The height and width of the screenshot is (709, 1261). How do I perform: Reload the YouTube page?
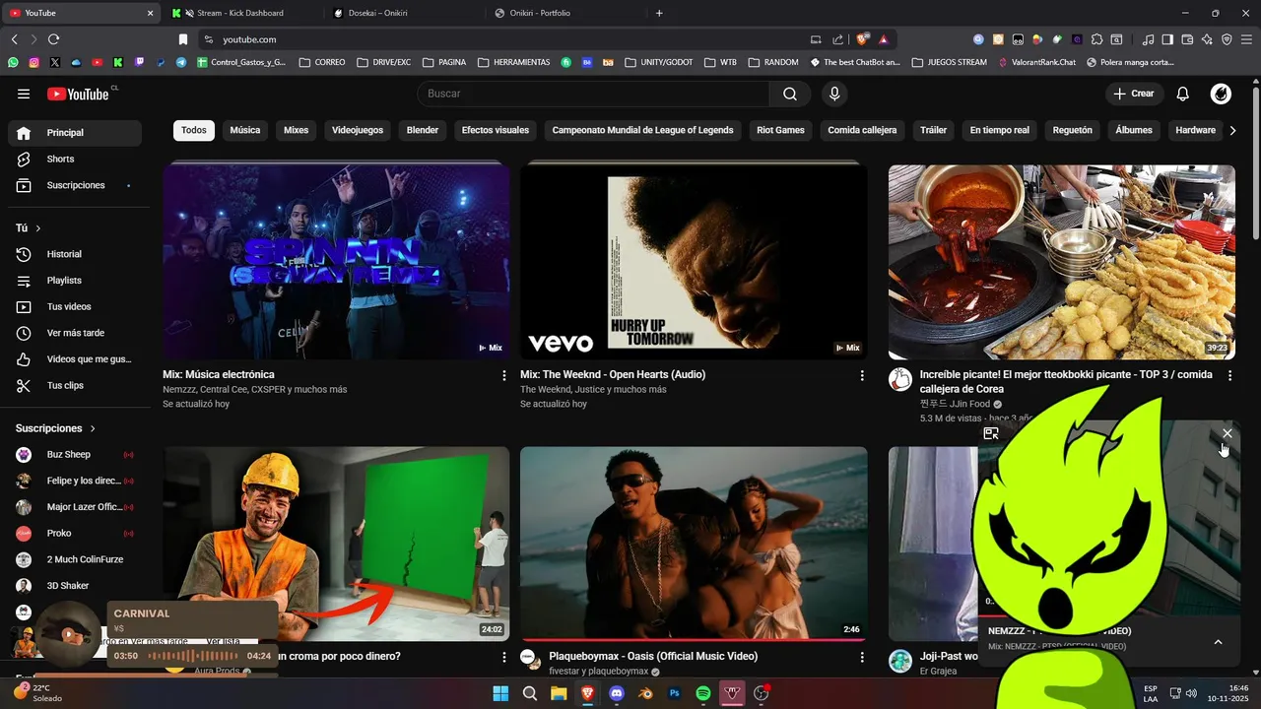pyautogui.click(x=53, y=39)
